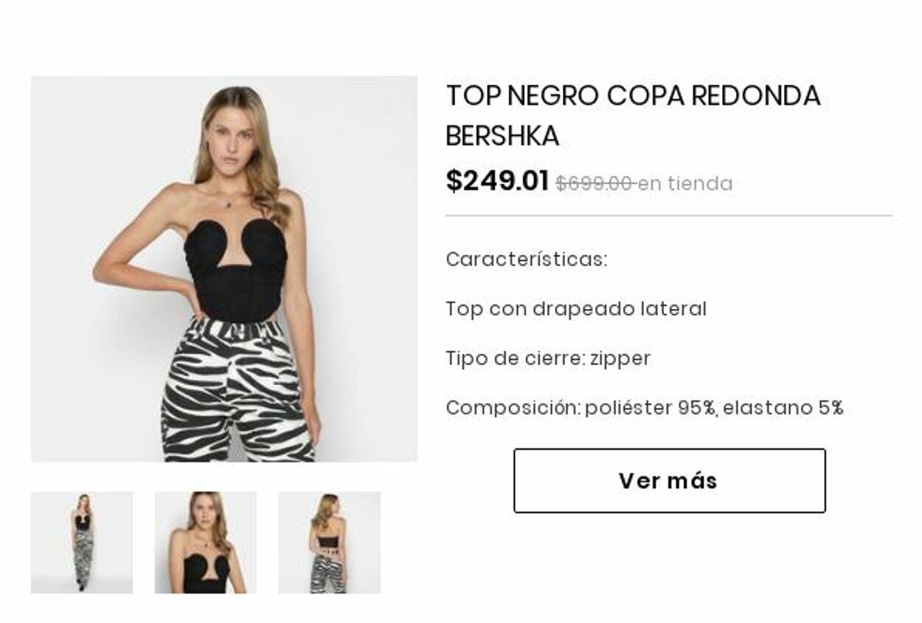
Task: Select the full-body front view thumbnail
Action: pos(82,543)
